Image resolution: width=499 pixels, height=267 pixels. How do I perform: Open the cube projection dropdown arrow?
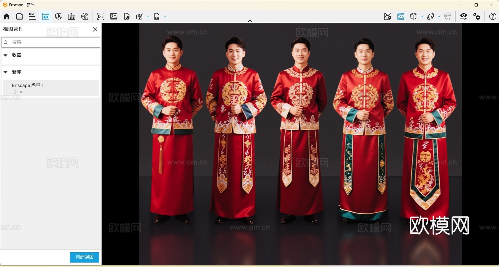[422, 16]
